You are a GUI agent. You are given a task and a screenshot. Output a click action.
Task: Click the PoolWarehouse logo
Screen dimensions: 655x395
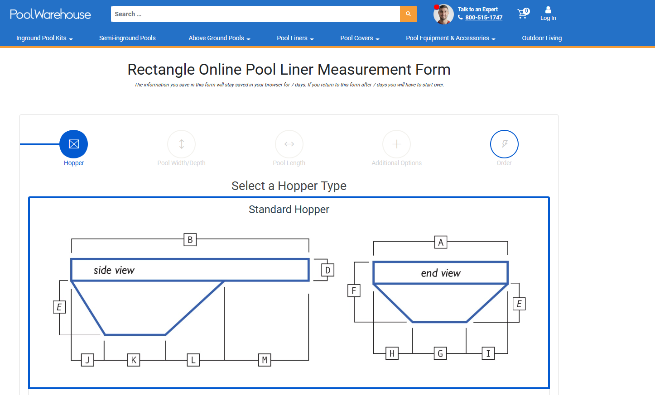click(50, 14)
